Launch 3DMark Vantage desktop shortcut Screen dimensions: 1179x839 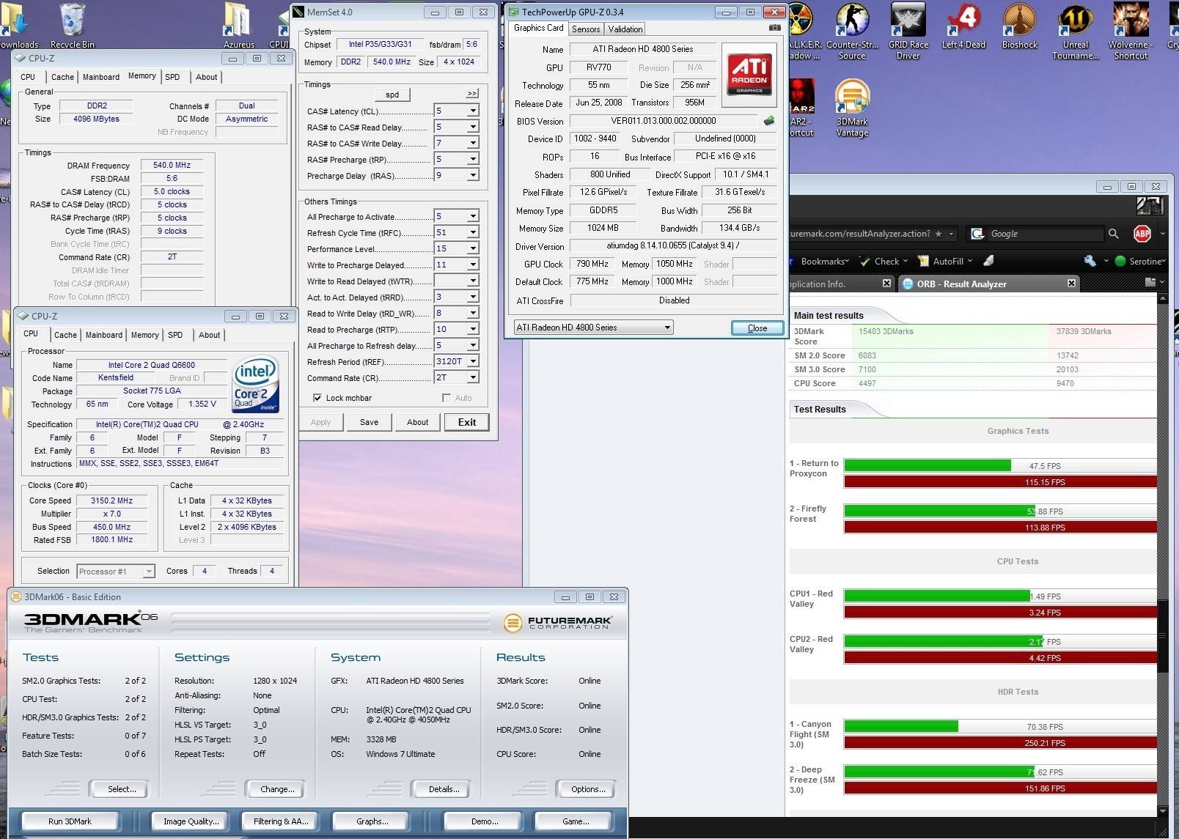[852, 108]
